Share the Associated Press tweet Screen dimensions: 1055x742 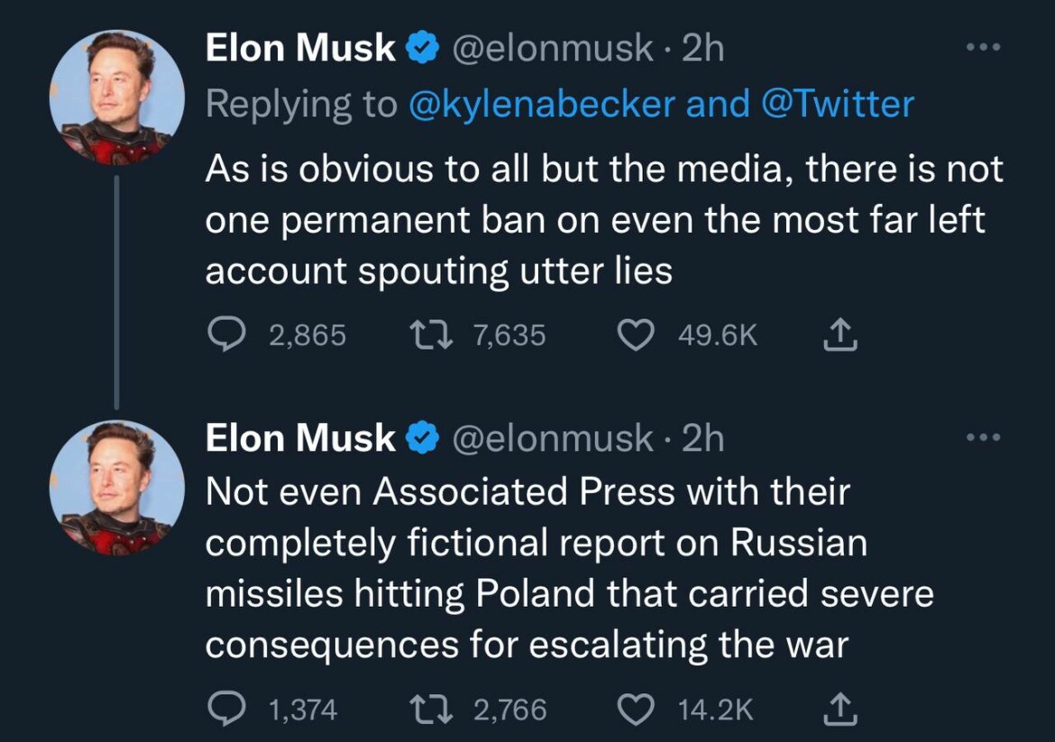click(839, 709)
